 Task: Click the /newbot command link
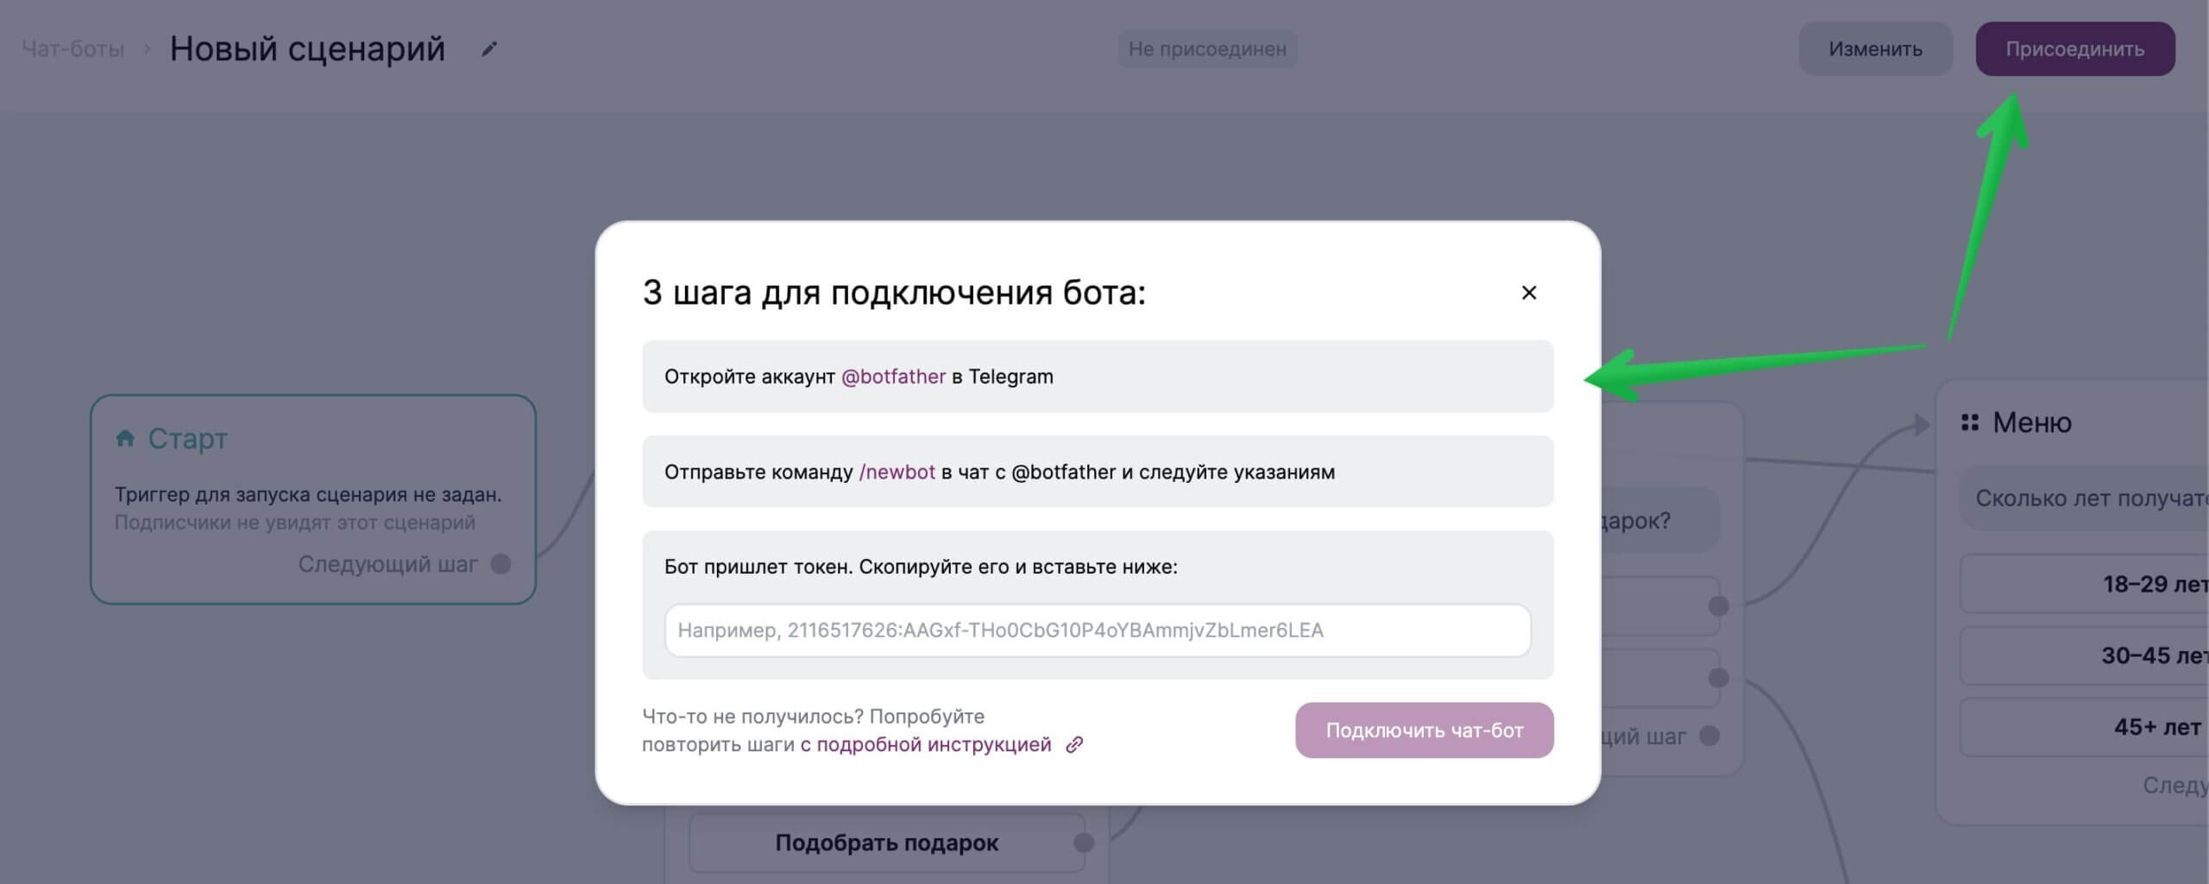897,472
